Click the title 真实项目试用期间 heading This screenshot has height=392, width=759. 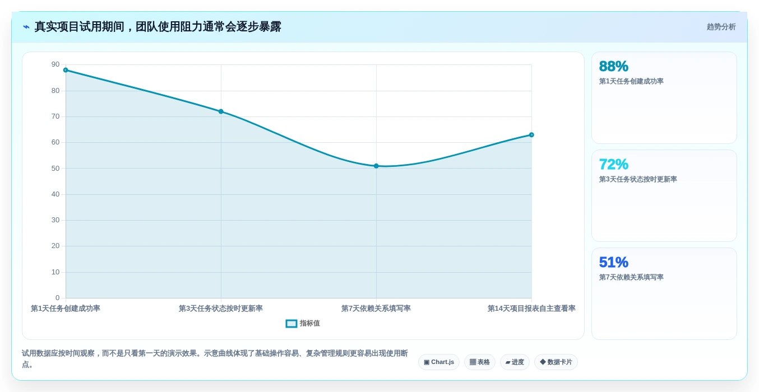pos(158,27)
